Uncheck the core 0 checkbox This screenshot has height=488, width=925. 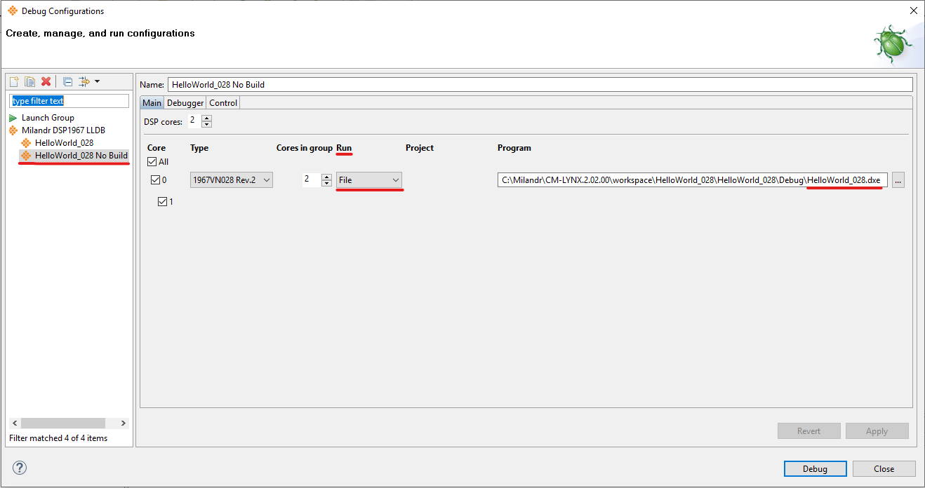pyautogui.click(x=156, y=180)
